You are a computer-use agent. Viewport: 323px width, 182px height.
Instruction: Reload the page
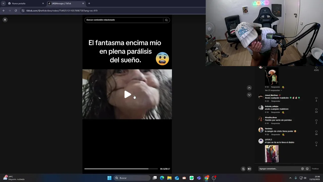(x=16, y=11)
